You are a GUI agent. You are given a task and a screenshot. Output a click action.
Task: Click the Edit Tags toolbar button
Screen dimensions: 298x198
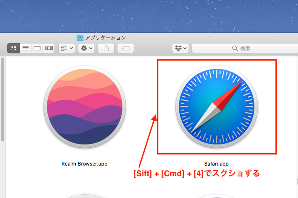126,48
